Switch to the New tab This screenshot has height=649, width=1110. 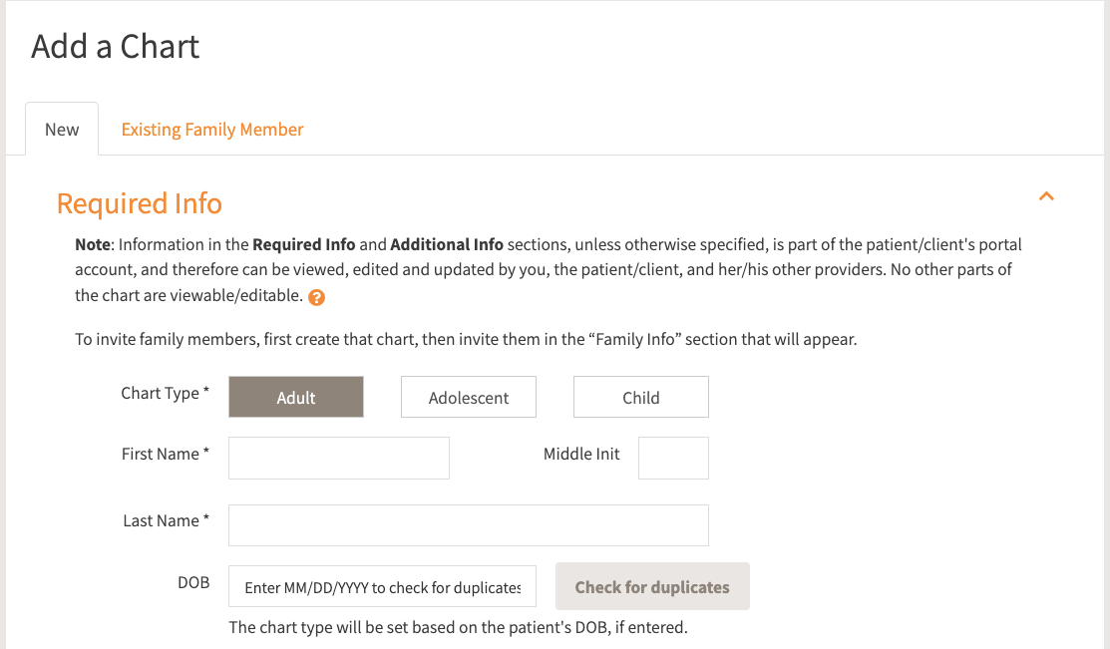tap(62, 130)
